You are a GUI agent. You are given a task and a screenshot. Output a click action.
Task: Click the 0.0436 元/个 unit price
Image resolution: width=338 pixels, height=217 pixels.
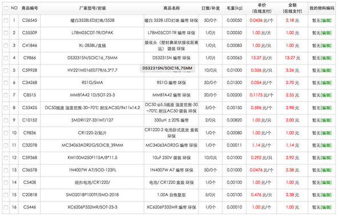point(261,21)
